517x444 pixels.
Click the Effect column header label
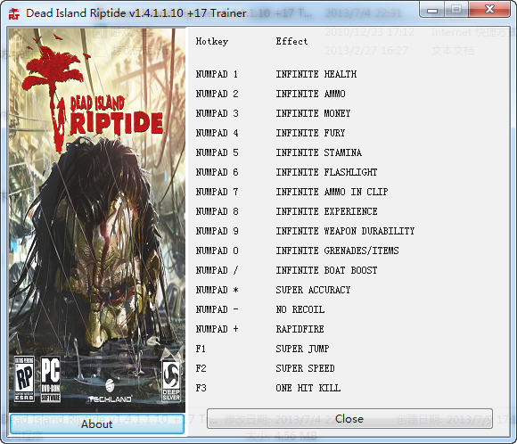click(x=291, y=41)
